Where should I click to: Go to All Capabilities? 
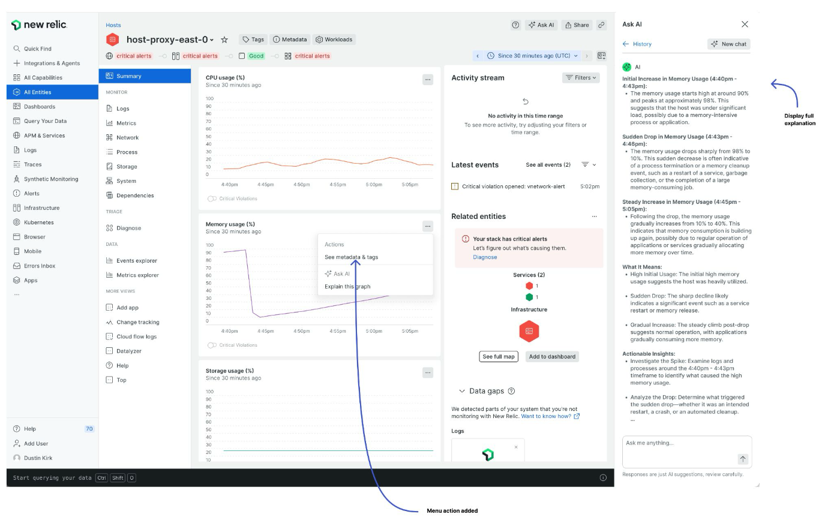pos(37,77)
